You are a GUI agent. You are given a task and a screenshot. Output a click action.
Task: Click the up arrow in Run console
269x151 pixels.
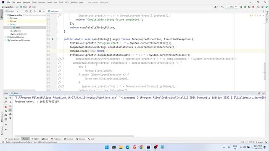point(10,98)
